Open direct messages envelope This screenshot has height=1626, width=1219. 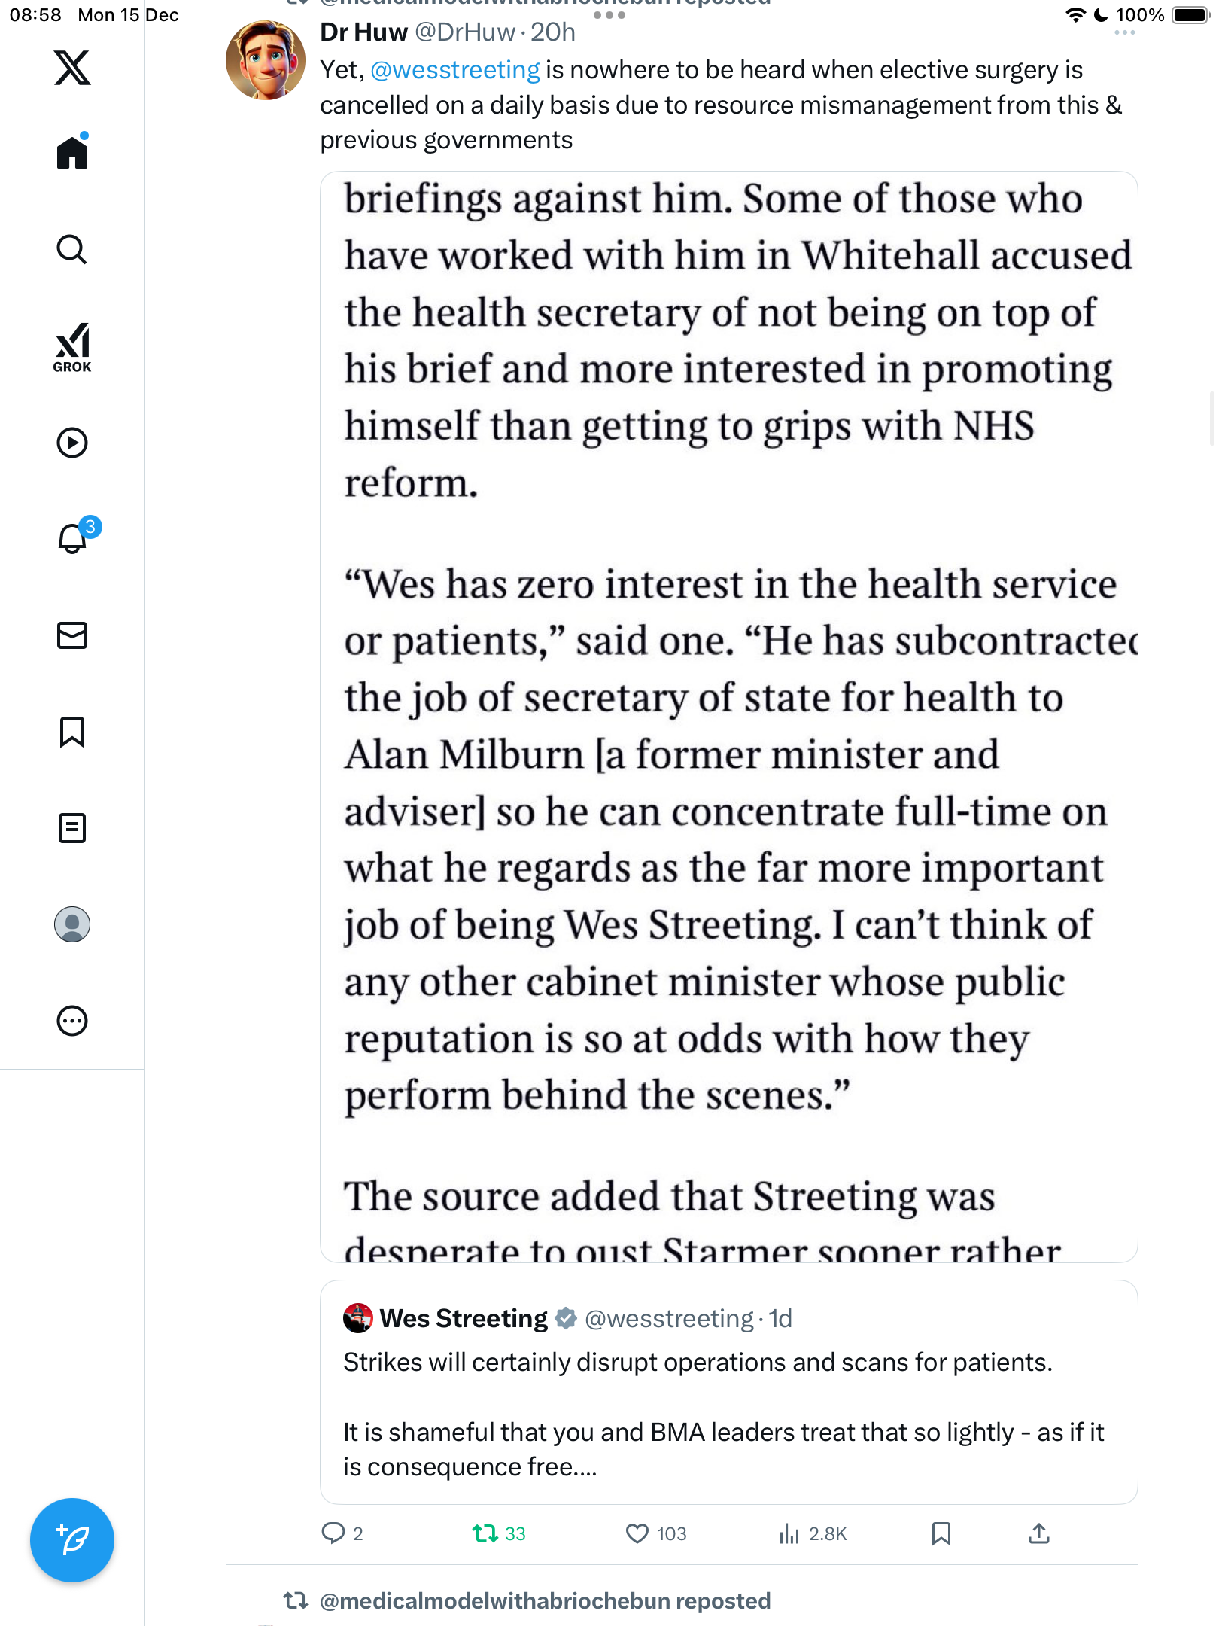tap(72, 635)
